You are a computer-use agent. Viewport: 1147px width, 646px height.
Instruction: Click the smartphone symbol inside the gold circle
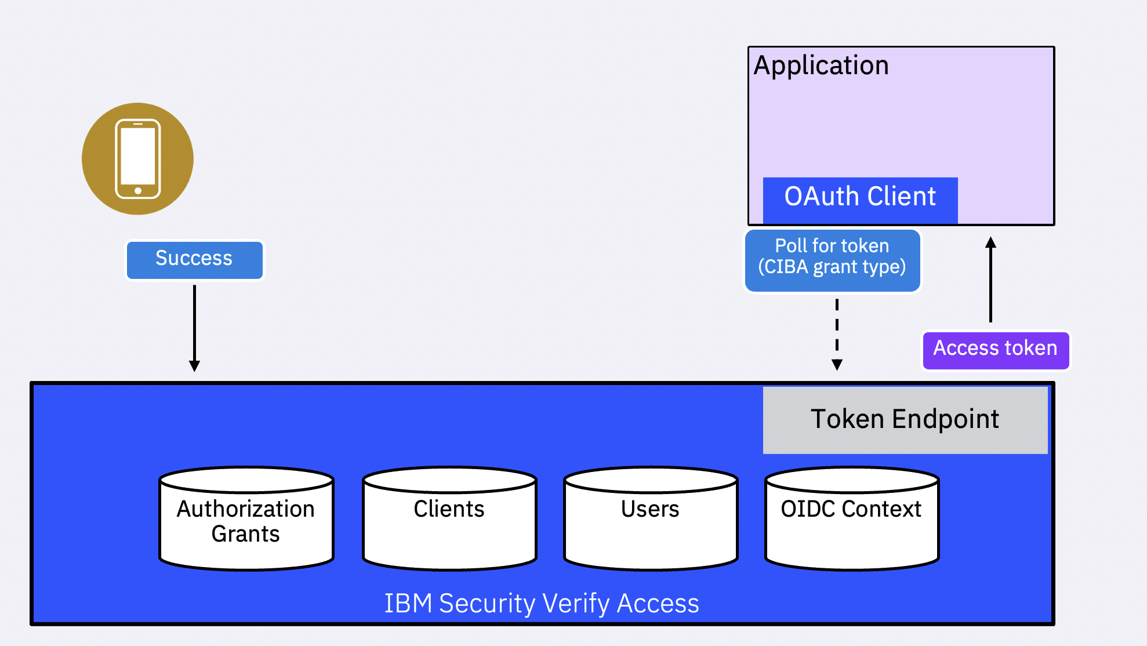(137, 159)
